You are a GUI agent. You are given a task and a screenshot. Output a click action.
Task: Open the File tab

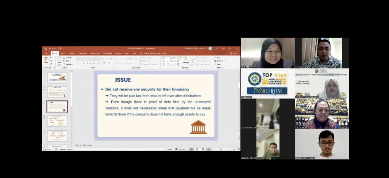[46, 53]
